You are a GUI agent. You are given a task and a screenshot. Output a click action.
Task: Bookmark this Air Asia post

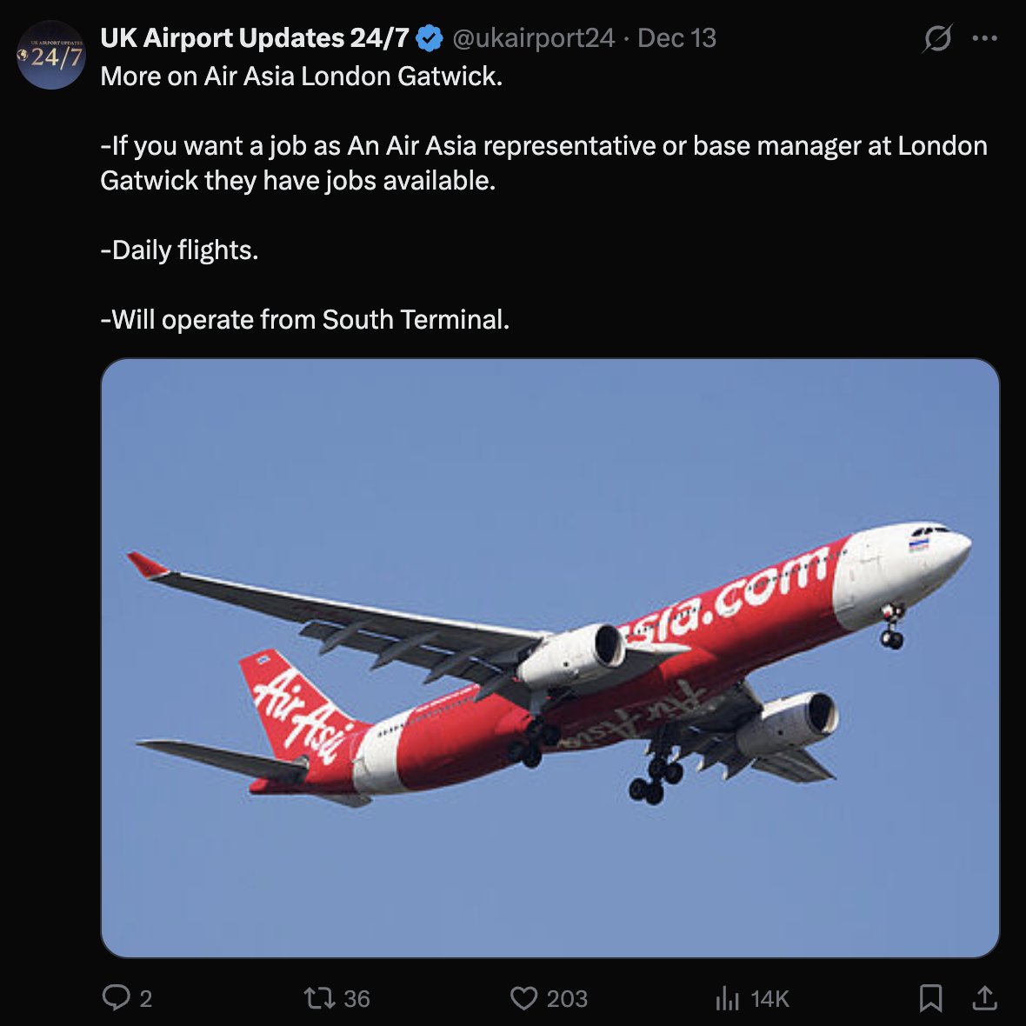pyautogui.click(x=930, y=997)
